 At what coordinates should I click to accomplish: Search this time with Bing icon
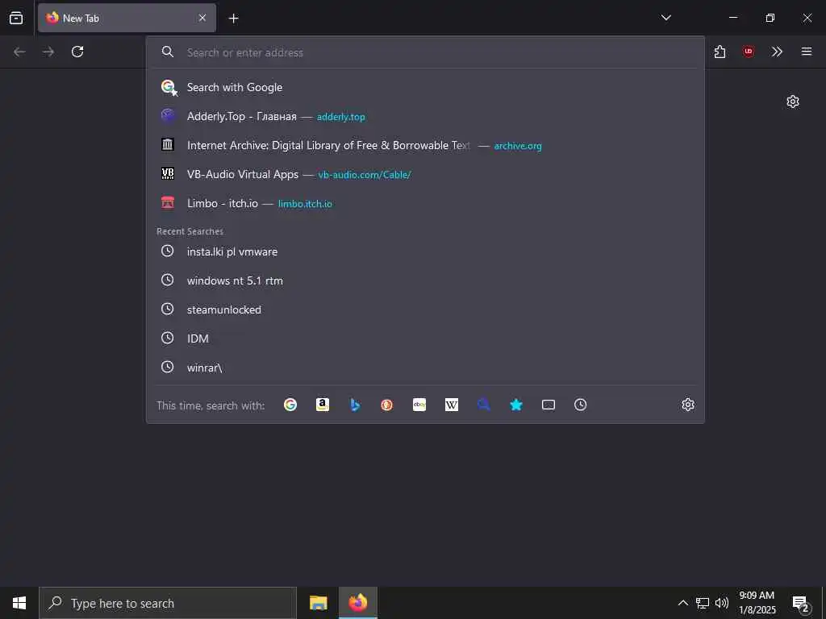click(355, 405)
